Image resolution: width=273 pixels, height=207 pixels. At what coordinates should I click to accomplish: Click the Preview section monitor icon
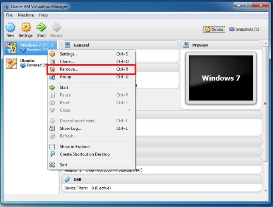point(186,45)
